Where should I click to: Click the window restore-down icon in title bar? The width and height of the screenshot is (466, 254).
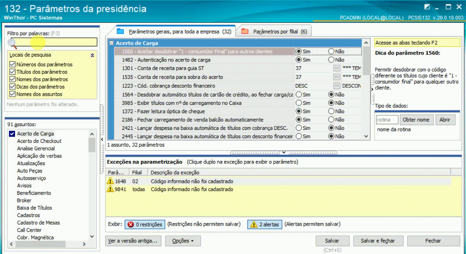click(427, 7)
